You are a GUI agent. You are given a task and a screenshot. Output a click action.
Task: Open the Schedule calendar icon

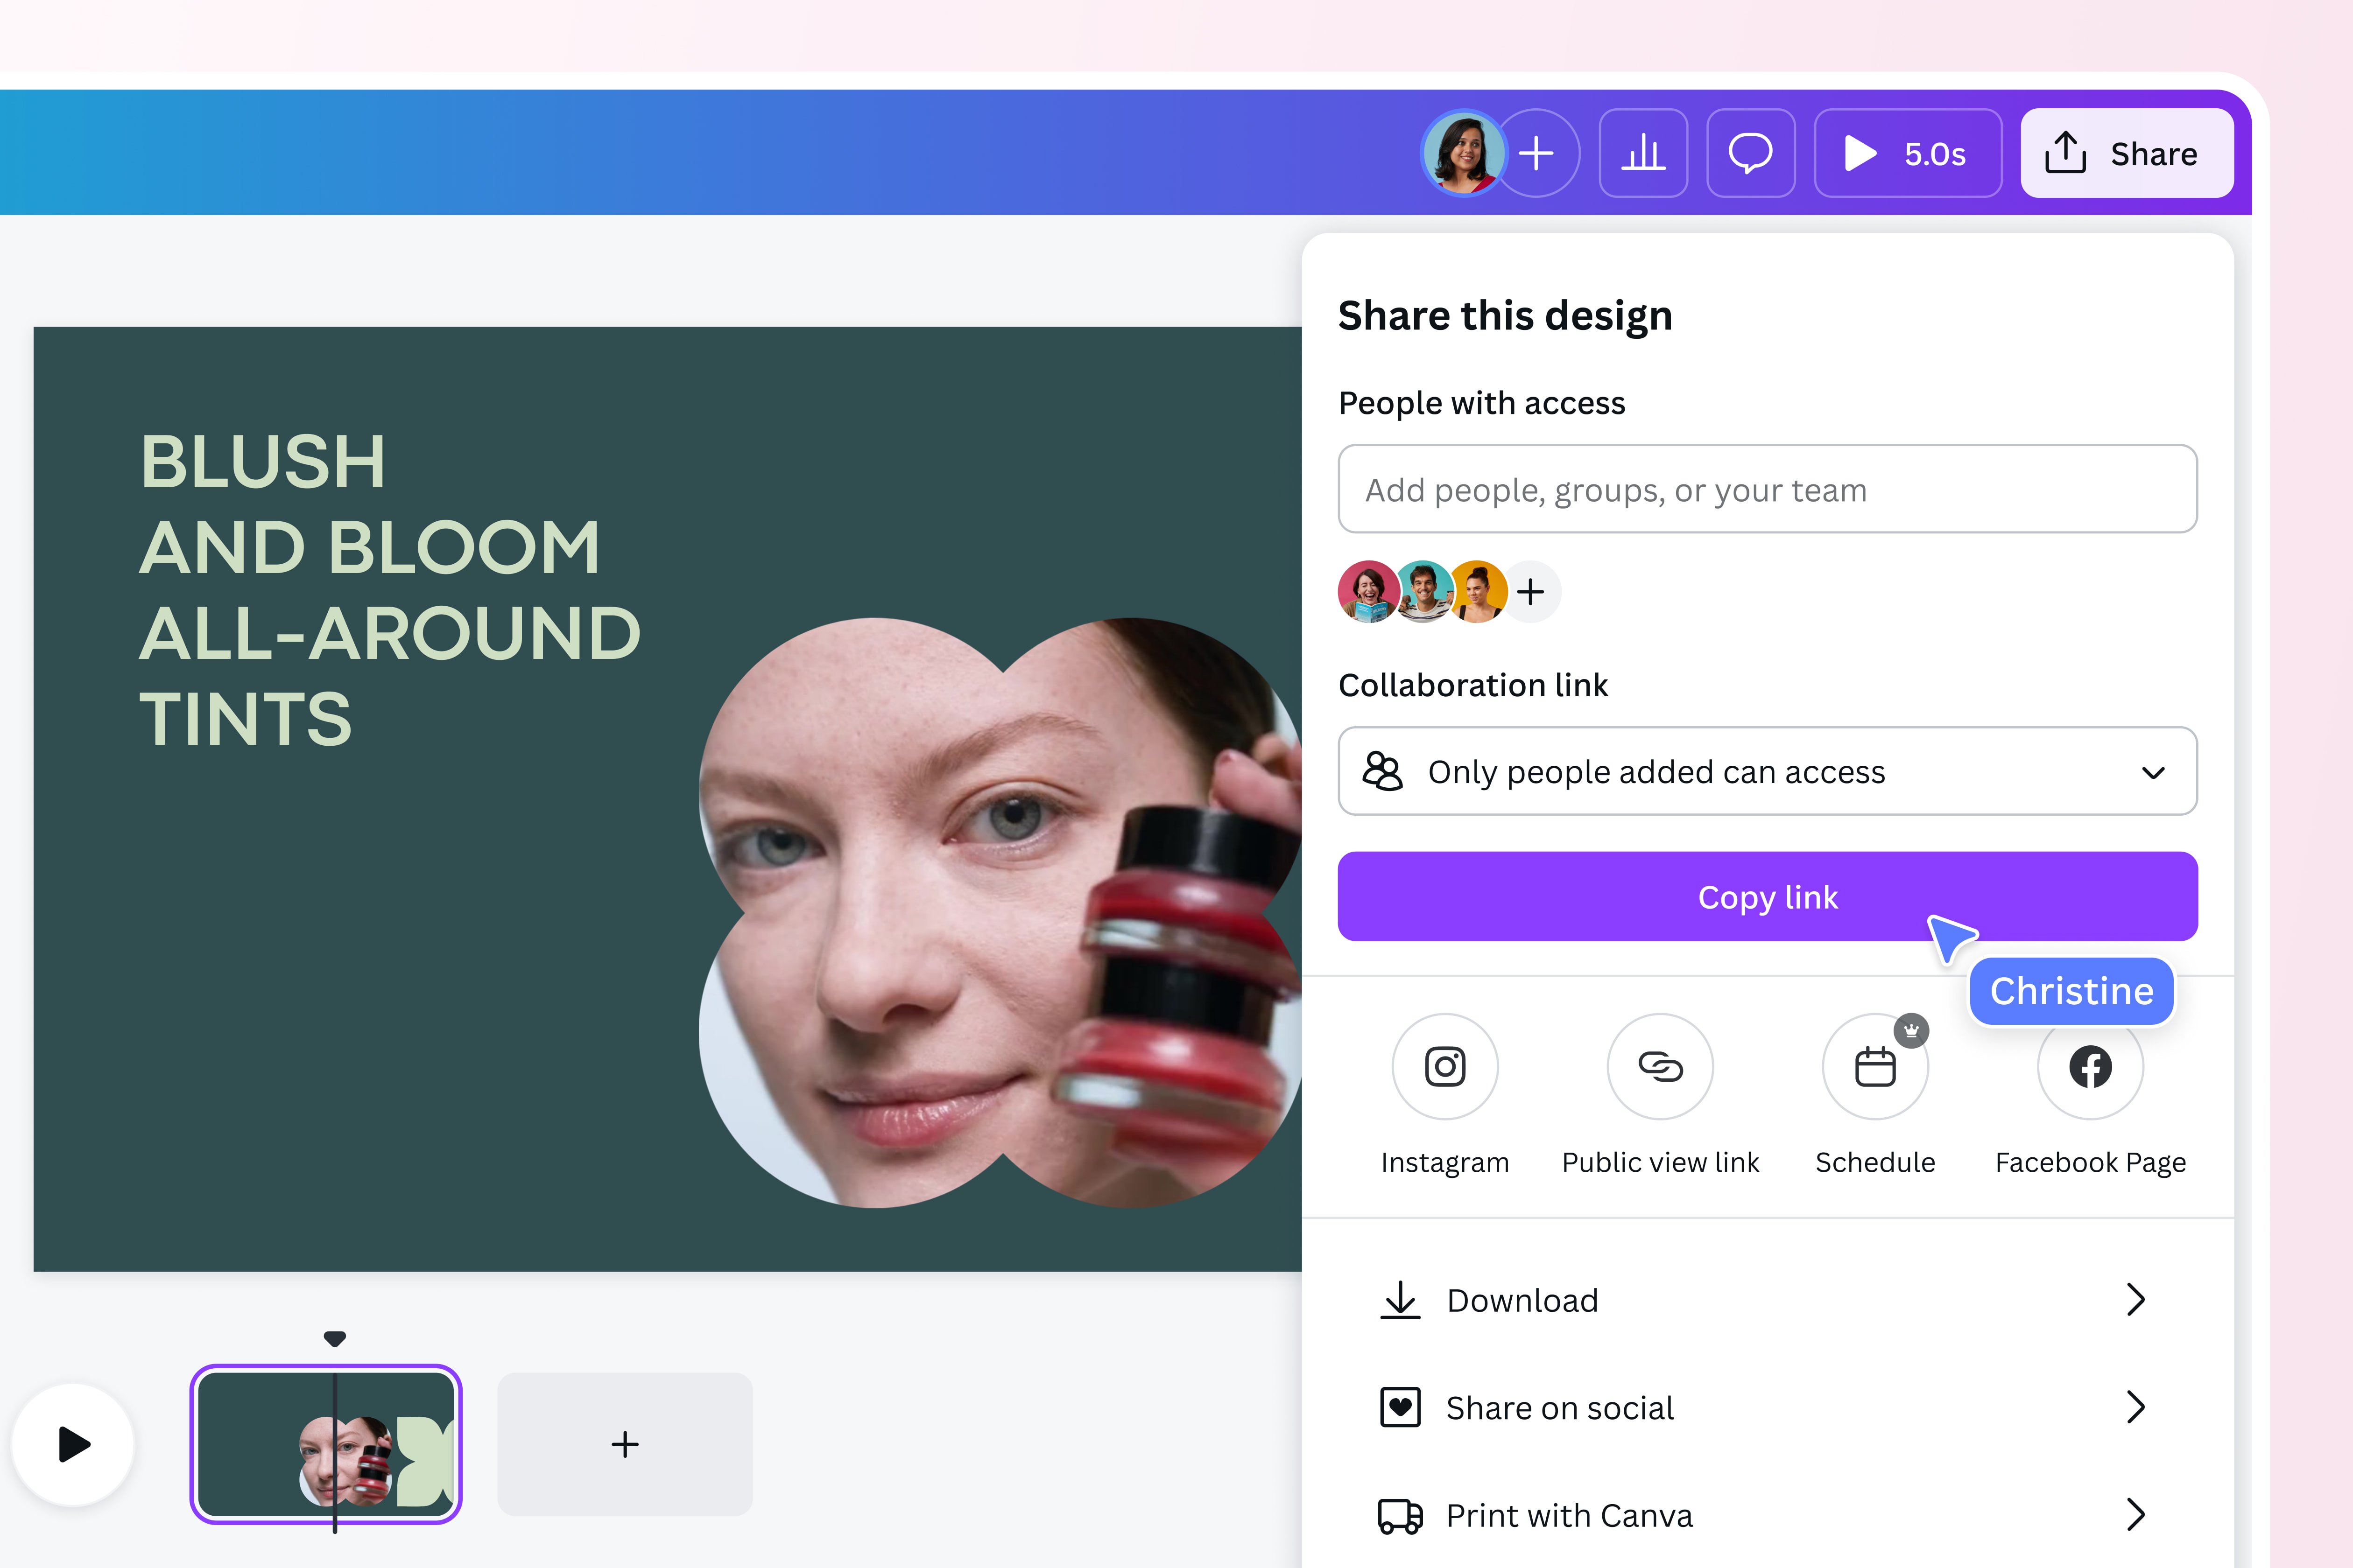[x=1875, y=1066]
